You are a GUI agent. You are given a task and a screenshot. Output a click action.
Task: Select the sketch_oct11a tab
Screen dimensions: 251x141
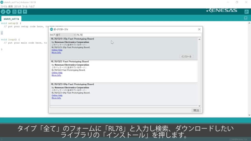(x=11, y=19)
